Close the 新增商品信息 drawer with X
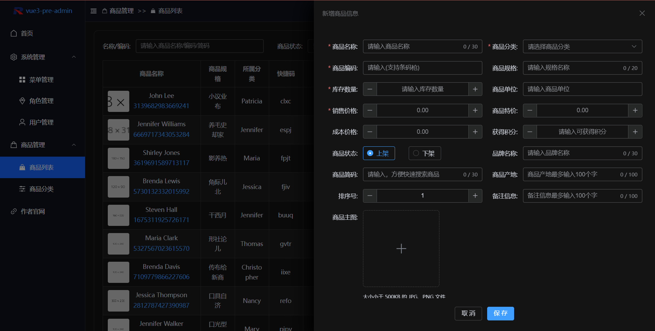Viewport: 655px width, 331px height. [642, 13]
